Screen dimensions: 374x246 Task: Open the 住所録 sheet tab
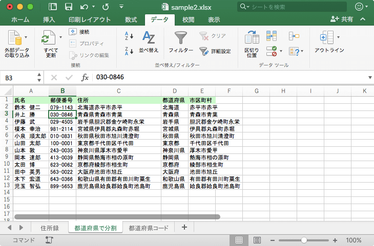tap(50, 228)
